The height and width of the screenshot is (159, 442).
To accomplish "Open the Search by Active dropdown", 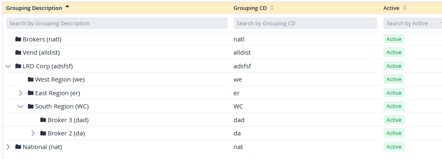I will [x=412, y=23].
